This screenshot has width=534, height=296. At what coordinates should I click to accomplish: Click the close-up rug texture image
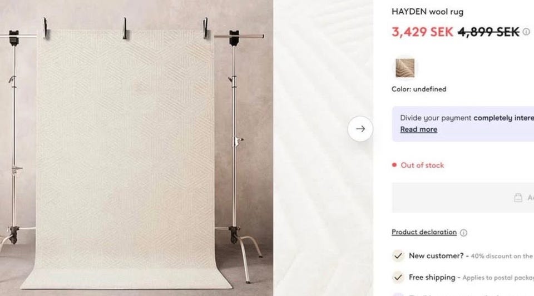(x=323, y=148)
